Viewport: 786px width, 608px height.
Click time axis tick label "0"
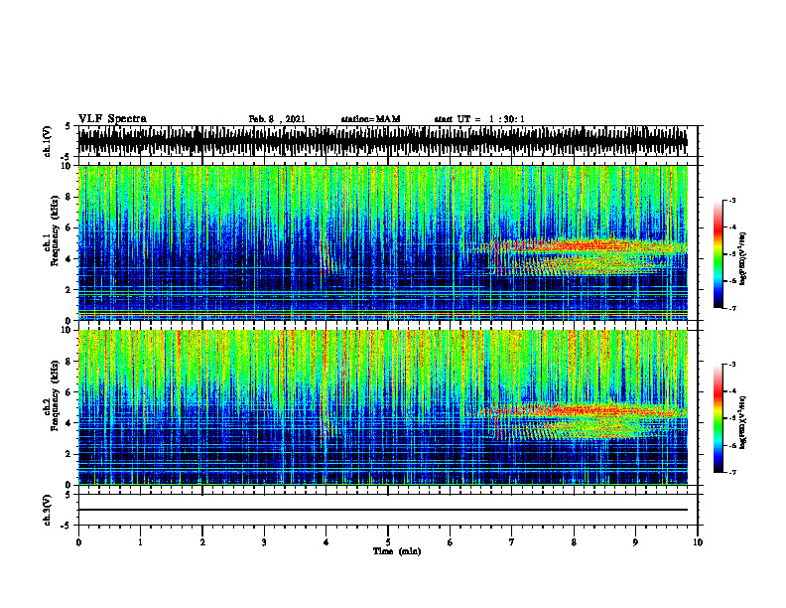pyautogui.click(x=78, y=542)
